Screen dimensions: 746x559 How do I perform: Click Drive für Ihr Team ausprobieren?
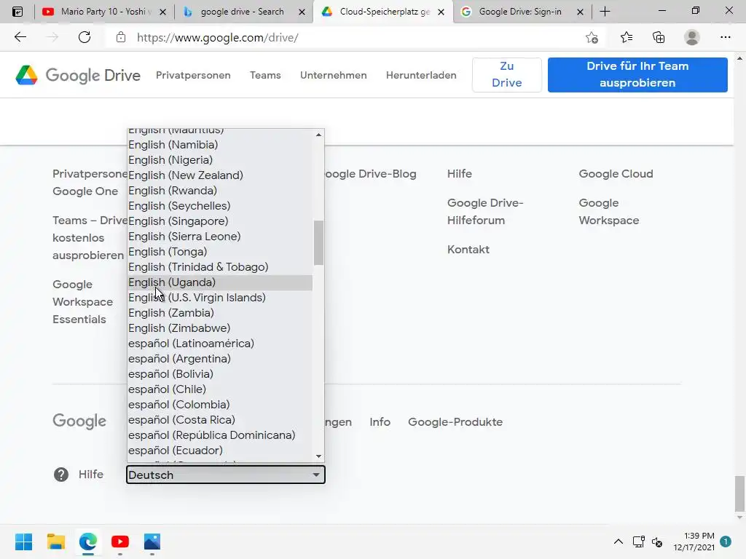pyautogui.click(x=637, y=75)
